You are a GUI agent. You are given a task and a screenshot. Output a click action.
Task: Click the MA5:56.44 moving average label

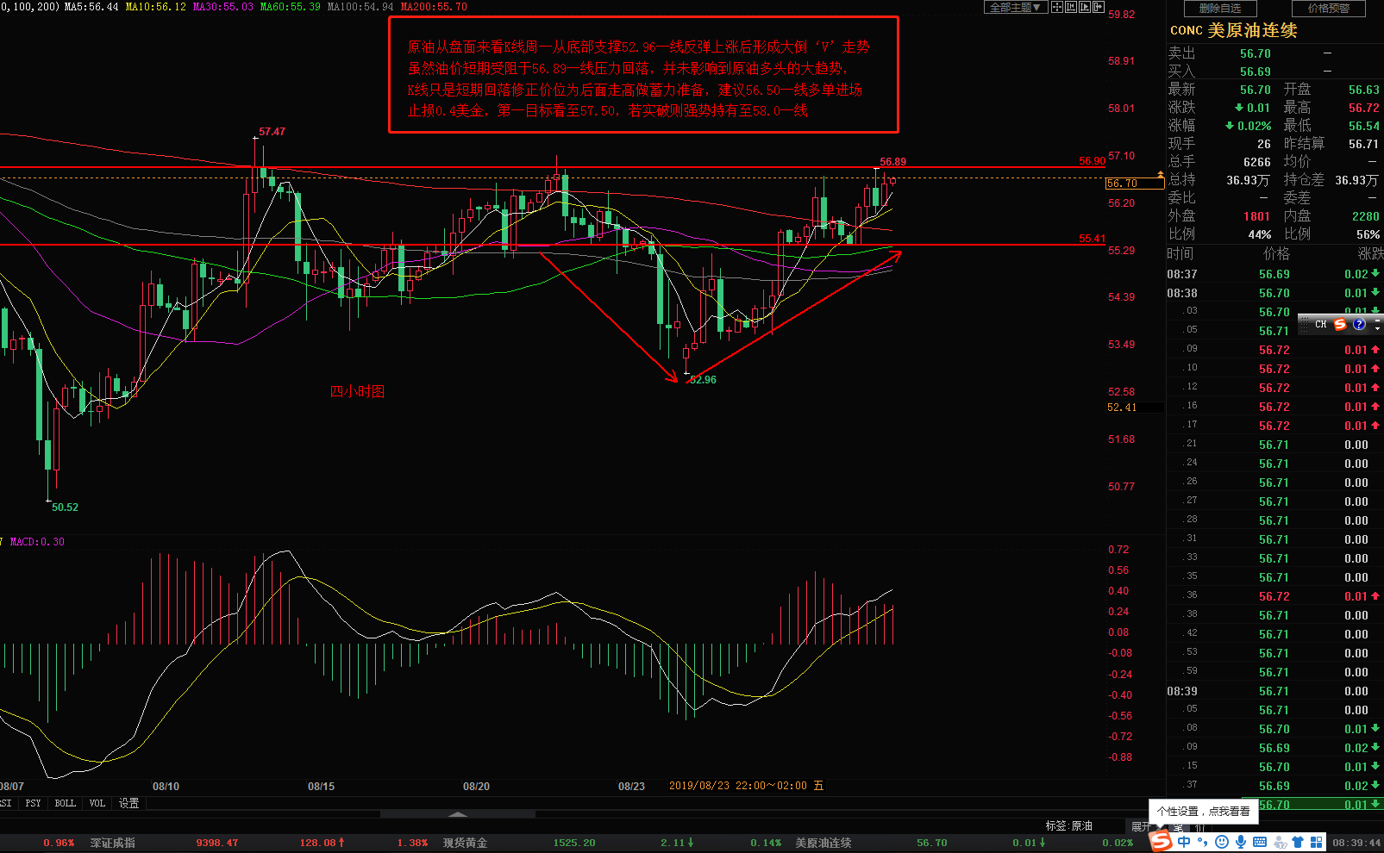pyautogui.click(x=91, y=7)
